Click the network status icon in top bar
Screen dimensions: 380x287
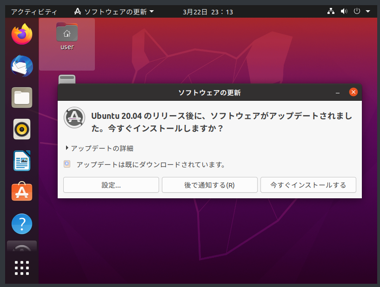tap(331, 11)
